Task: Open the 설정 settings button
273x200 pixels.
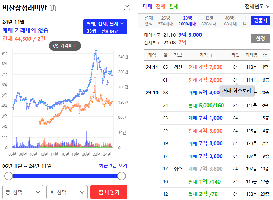Action: coord(260,39)
